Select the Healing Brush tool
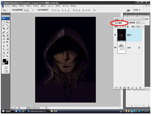This screenshot has width=152, height=116. point(4,32)
